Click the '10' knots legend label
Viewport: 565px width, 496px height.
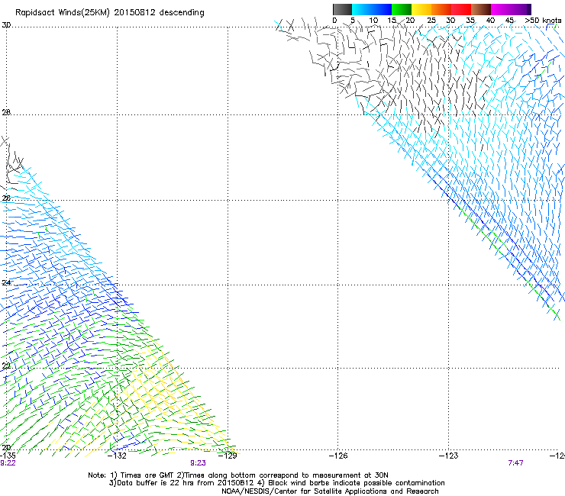[373, 20]
